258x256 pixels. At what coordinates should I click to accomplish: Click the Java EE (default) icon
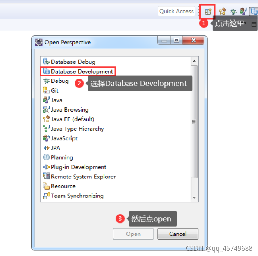pos(46,119)
